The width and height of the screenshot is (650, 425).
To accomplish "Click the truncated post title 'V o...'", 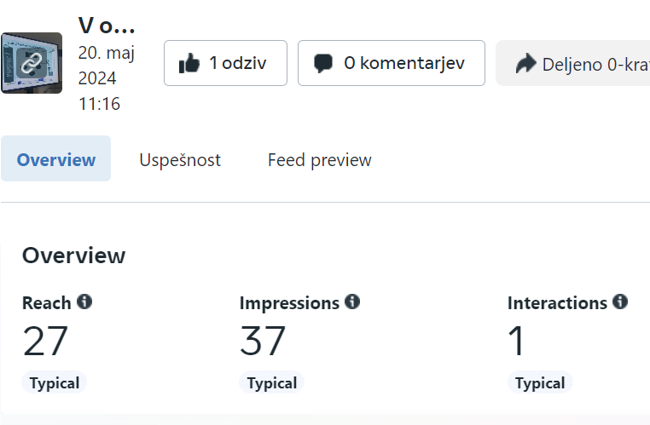I will pyautogui.click(x=107, y=26).
